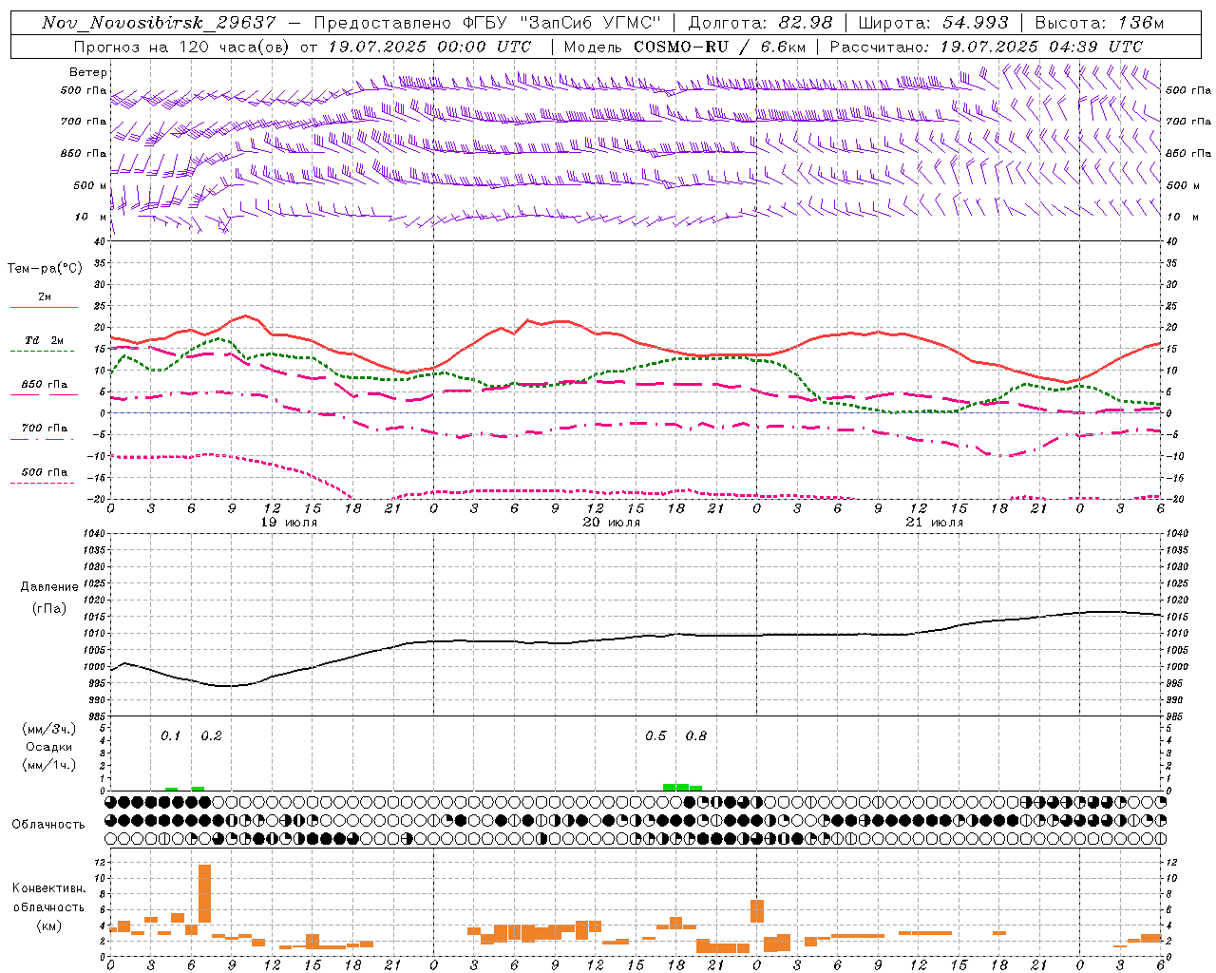Click the (гПа) unit under Давление

click(49, 609)
